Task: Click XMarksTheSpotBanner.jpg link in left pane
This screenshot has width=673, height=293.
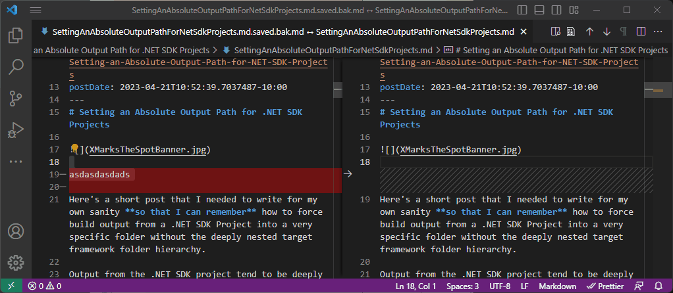Action: click(148, 150)
